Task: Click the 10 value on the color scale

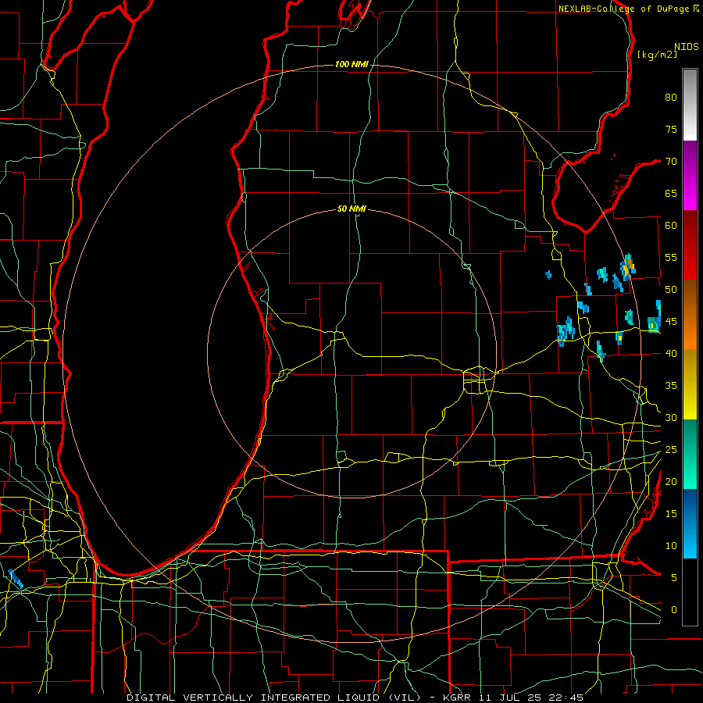Action: tap(671, 546)
